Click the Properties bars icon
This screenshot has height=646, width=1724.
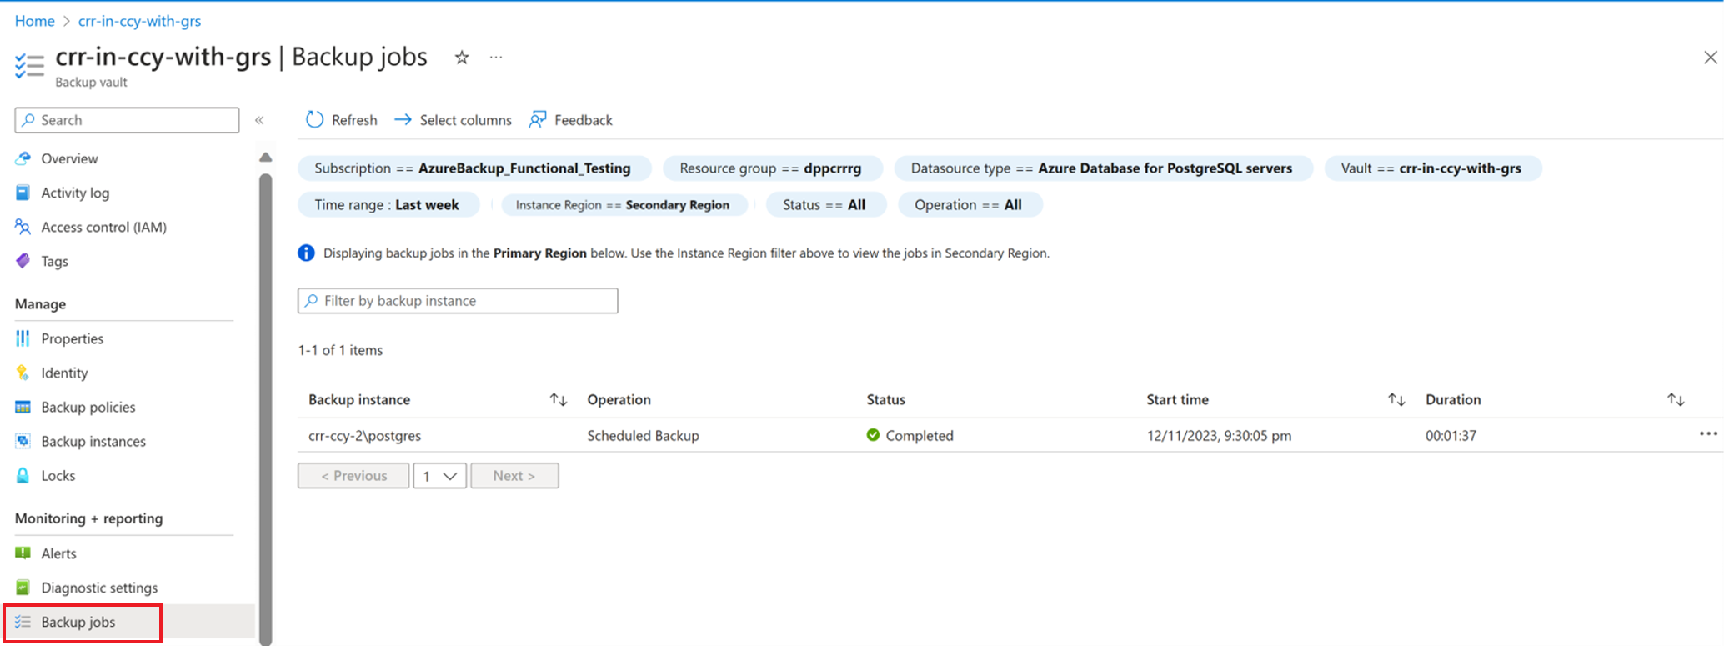pos(23,338)
